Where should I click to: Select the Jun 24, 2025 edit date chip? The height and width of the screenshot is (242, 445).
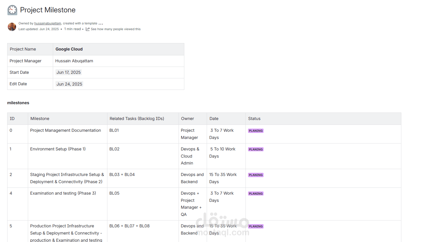[x=69, y=84]
